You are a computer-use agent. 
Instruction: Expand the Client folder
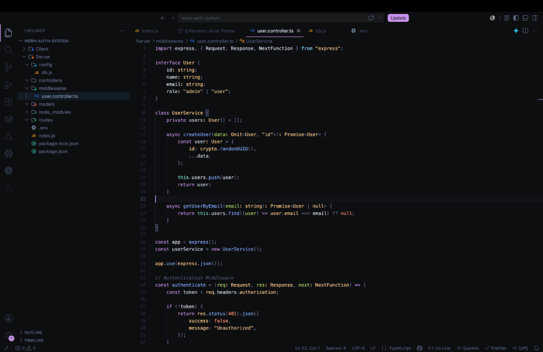click(24, 49)
